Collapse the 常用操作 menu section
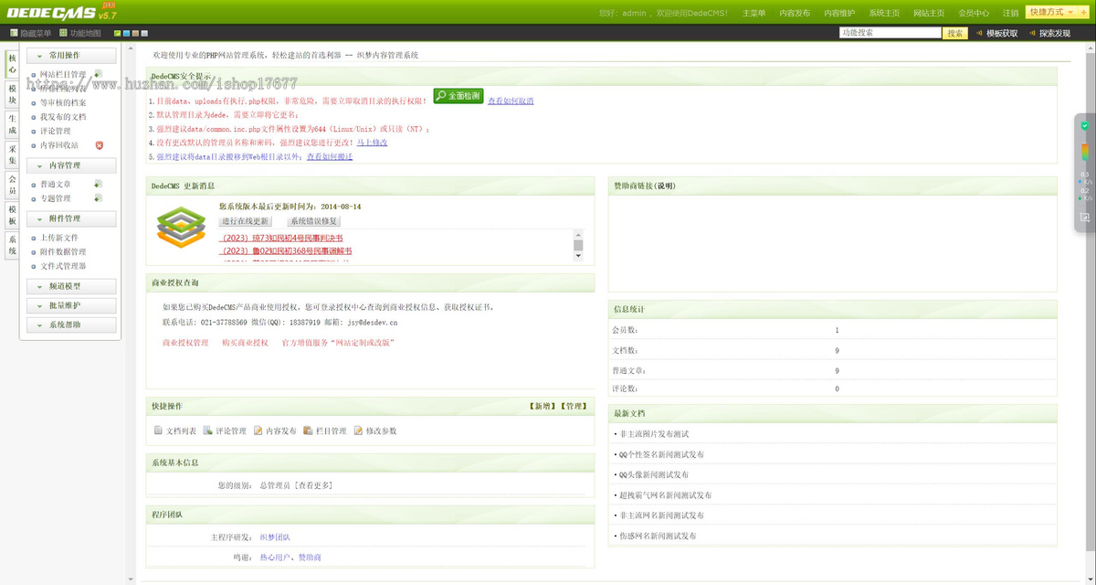The image size is (1096, 585). pos(71,56)
